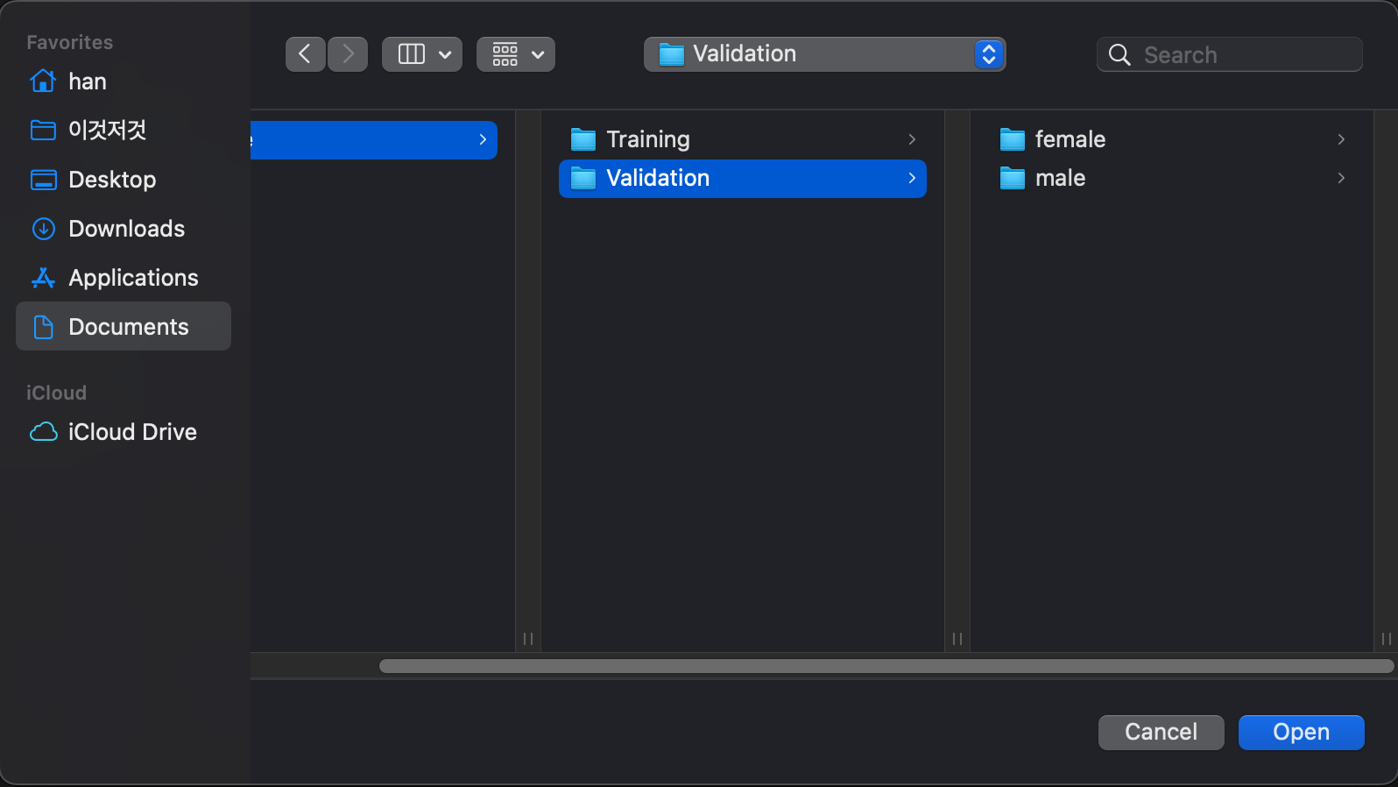
Task: Select the male folder
Action: [1060, 178]
